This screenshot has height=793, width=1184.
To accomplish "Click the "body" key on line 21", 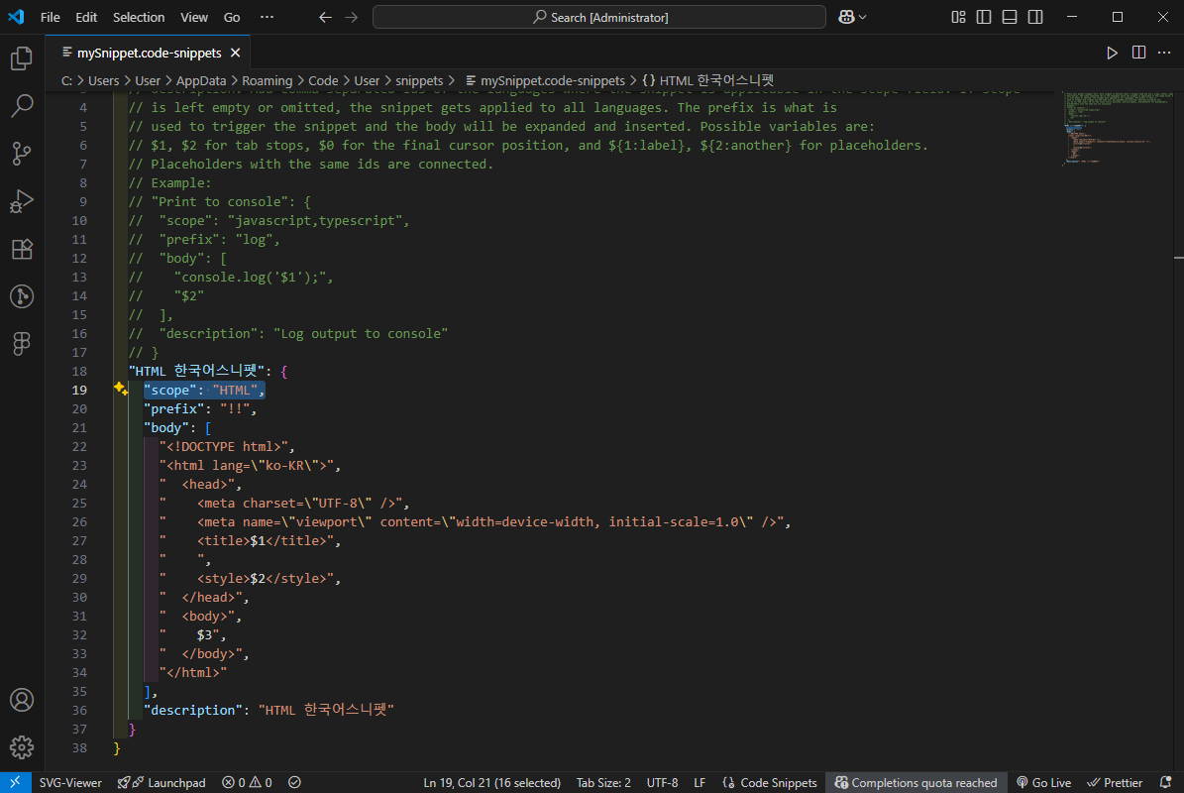I will pyautogui.click(x=166, y=427).
